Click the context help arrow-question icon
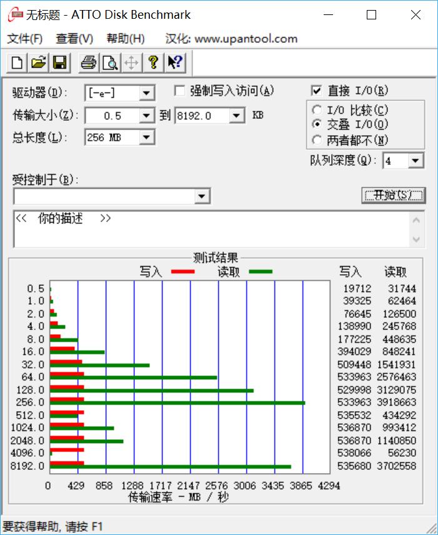The height and width of the screenshot is (535, 438). [x=175, y=63]
